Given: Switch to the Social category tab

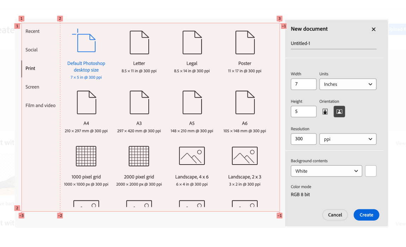Looking at the screenshot, I should pyautogui.click(x=32, y=50).
